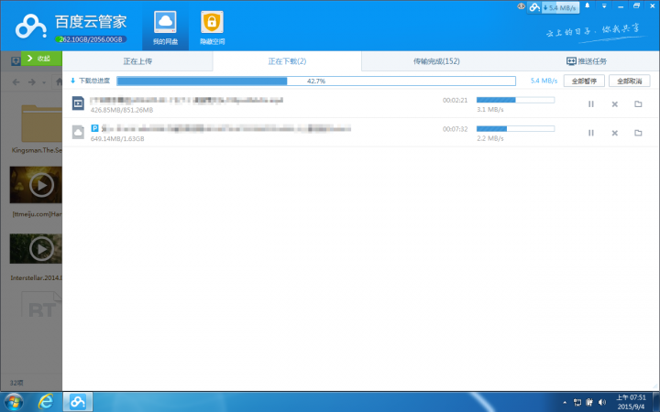Click the 5.4 MB/s total speed label
660x412 pixels.
pos(544,81)
